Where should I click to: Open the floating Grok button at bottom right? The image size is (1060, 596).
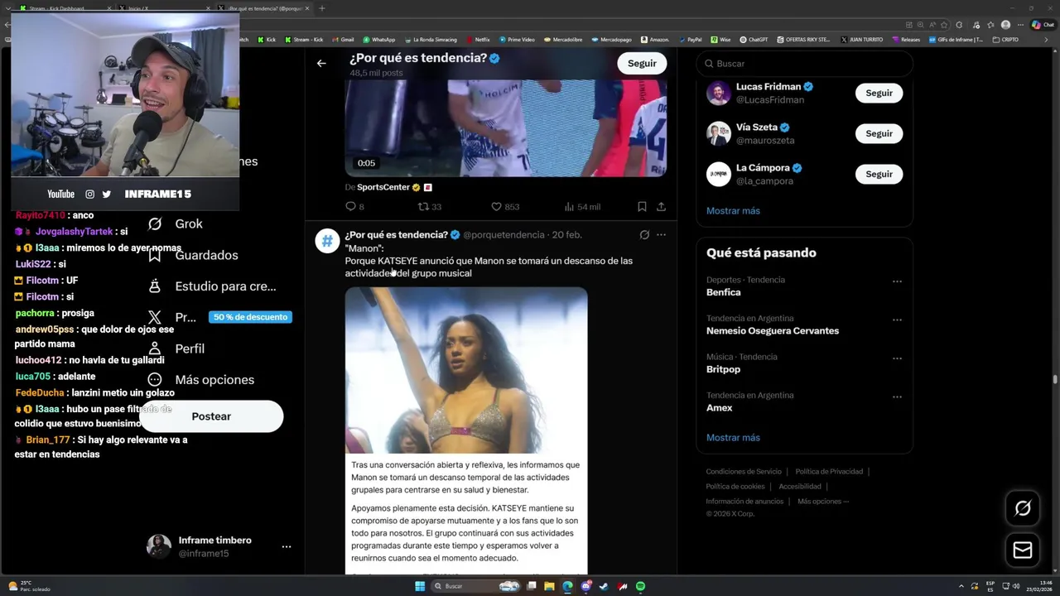(x=1023, y=508)
